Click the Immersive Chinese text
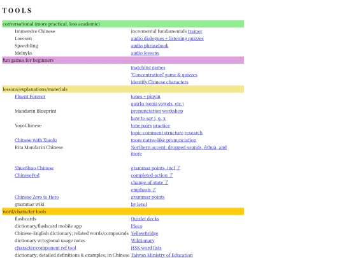This screenshot has height=258, width=344. [x=35, y=31]
